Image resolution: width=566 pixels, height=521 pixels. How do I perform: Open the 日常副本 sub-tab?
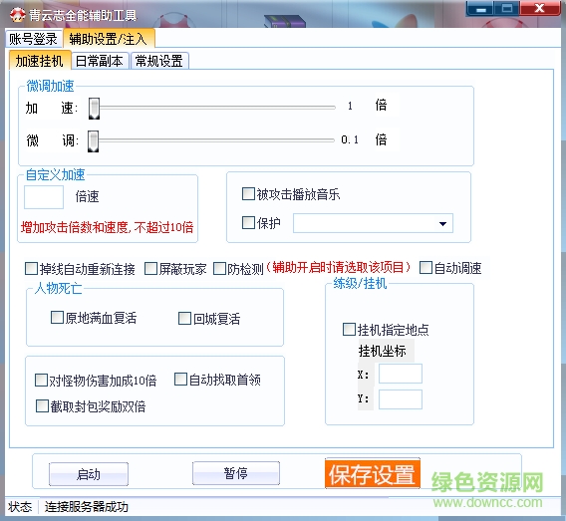pyautogui.click(x=100, y=61)
